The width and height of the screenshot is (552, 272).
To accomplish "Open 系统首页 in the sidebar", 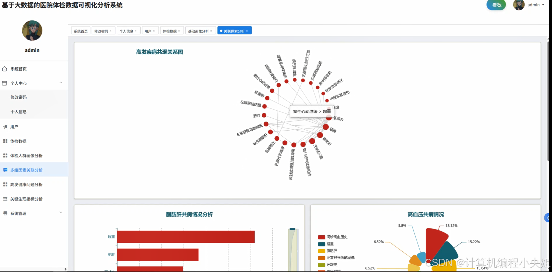I will [x=34, y=69].
